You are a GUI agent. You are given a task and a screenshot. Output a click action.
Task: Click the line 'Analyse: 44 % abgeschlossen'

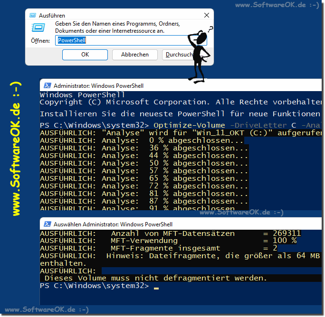coord(144,156)
